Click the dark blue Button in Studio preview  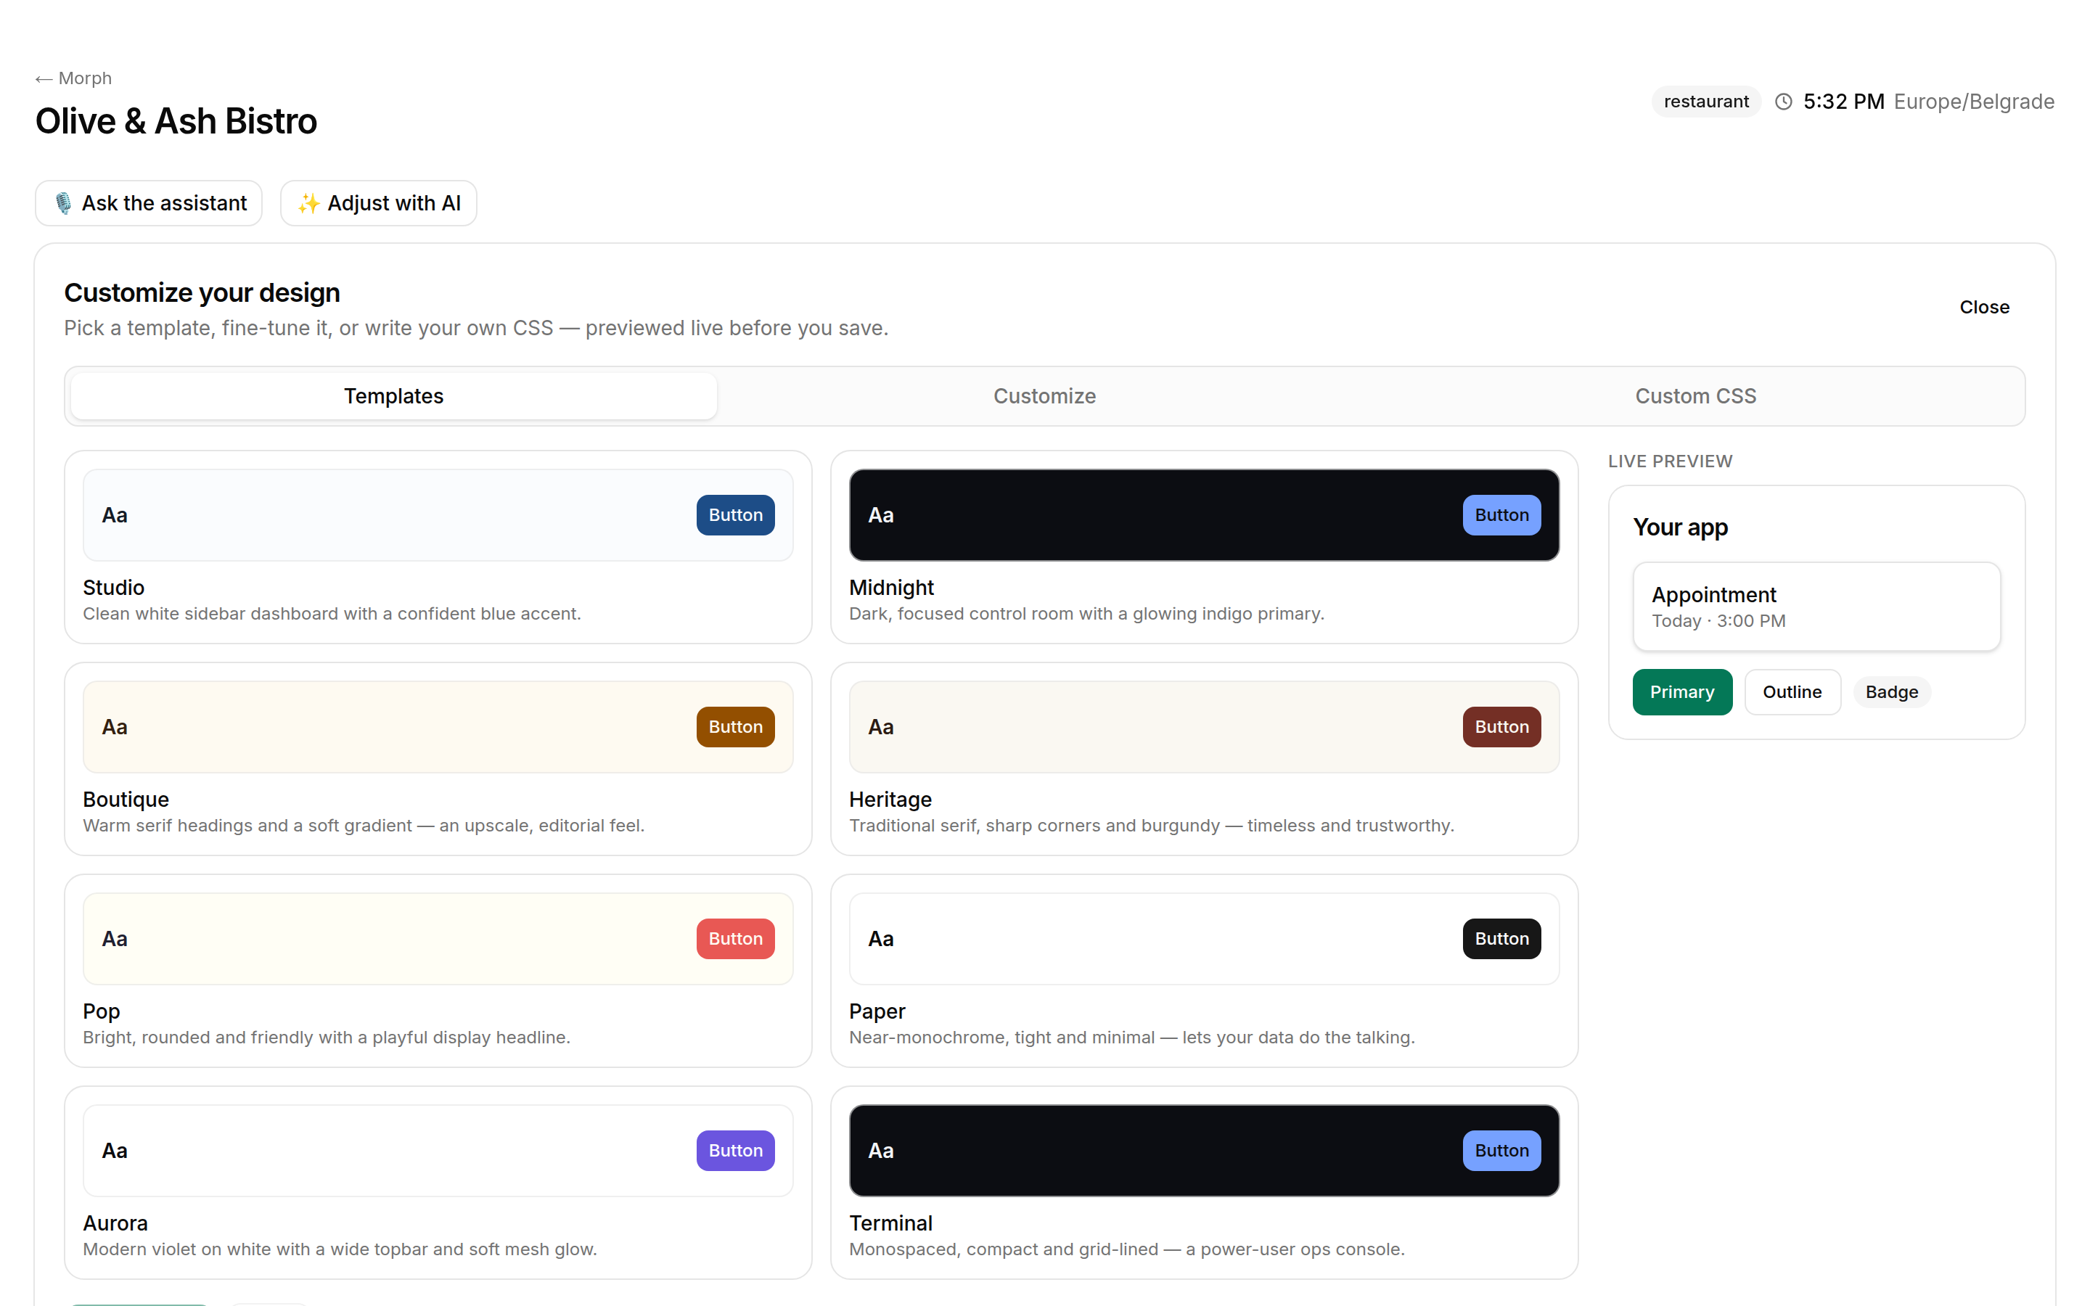click(736, 515)
